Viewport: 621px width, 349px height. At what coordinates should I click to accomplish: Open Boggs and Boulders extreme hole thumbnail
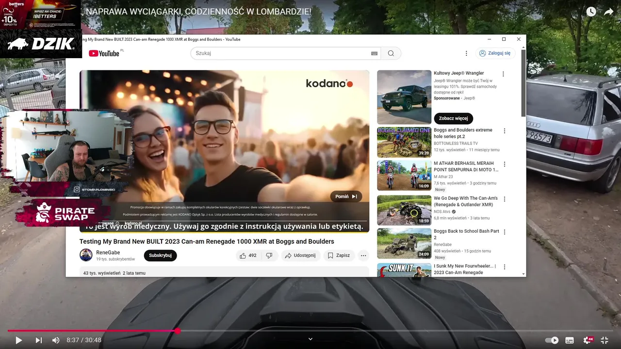click(x=404, y=143)
